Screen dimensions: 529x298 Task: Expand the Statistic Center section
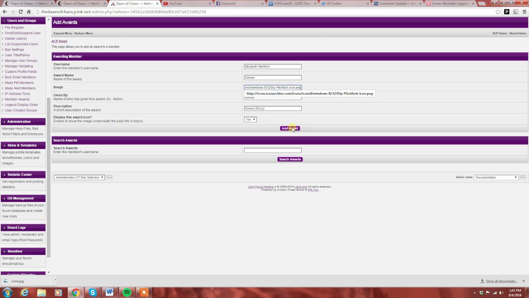(4, 174)
